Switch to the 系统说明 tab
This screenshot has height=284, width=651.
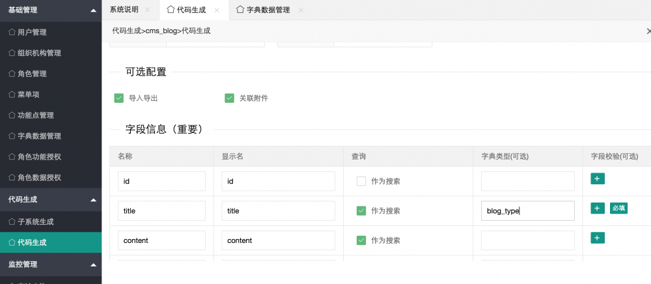[x=124, y=10]
